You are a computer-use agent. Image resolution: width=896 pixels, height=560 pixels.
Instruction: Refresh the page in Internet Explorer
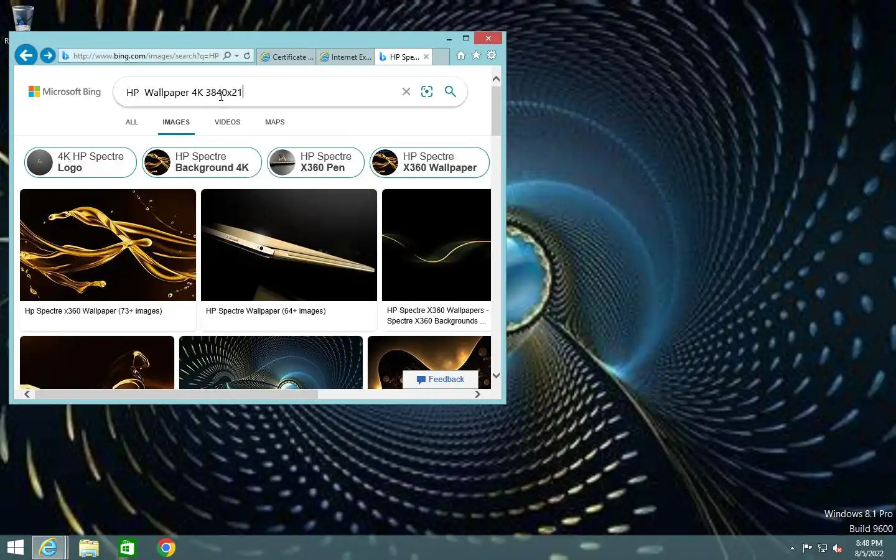tap(247, 56)
